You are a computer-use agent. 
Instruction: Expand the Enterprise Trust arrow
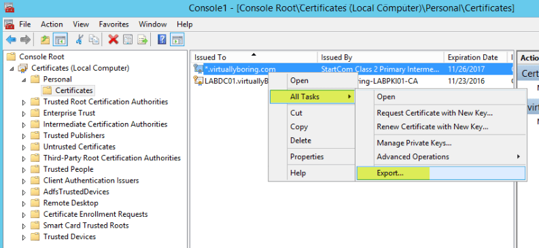pyautogui.click(x=24, y=113)
